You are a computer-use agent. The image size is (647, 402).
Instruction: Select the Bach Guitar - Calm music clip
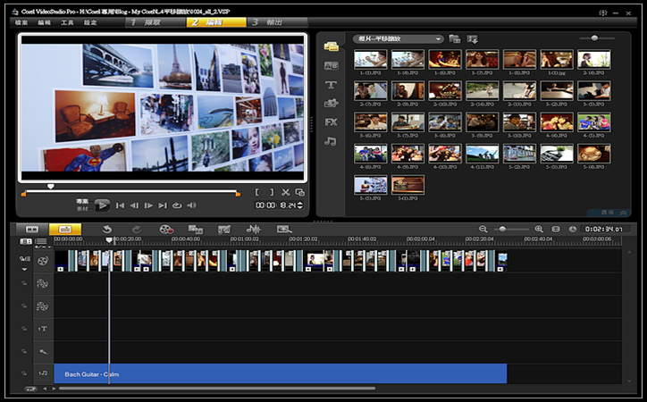(281, 373)
